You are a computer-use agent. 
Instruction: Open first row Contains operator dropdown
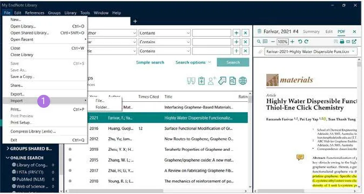(x=165, y=33)
